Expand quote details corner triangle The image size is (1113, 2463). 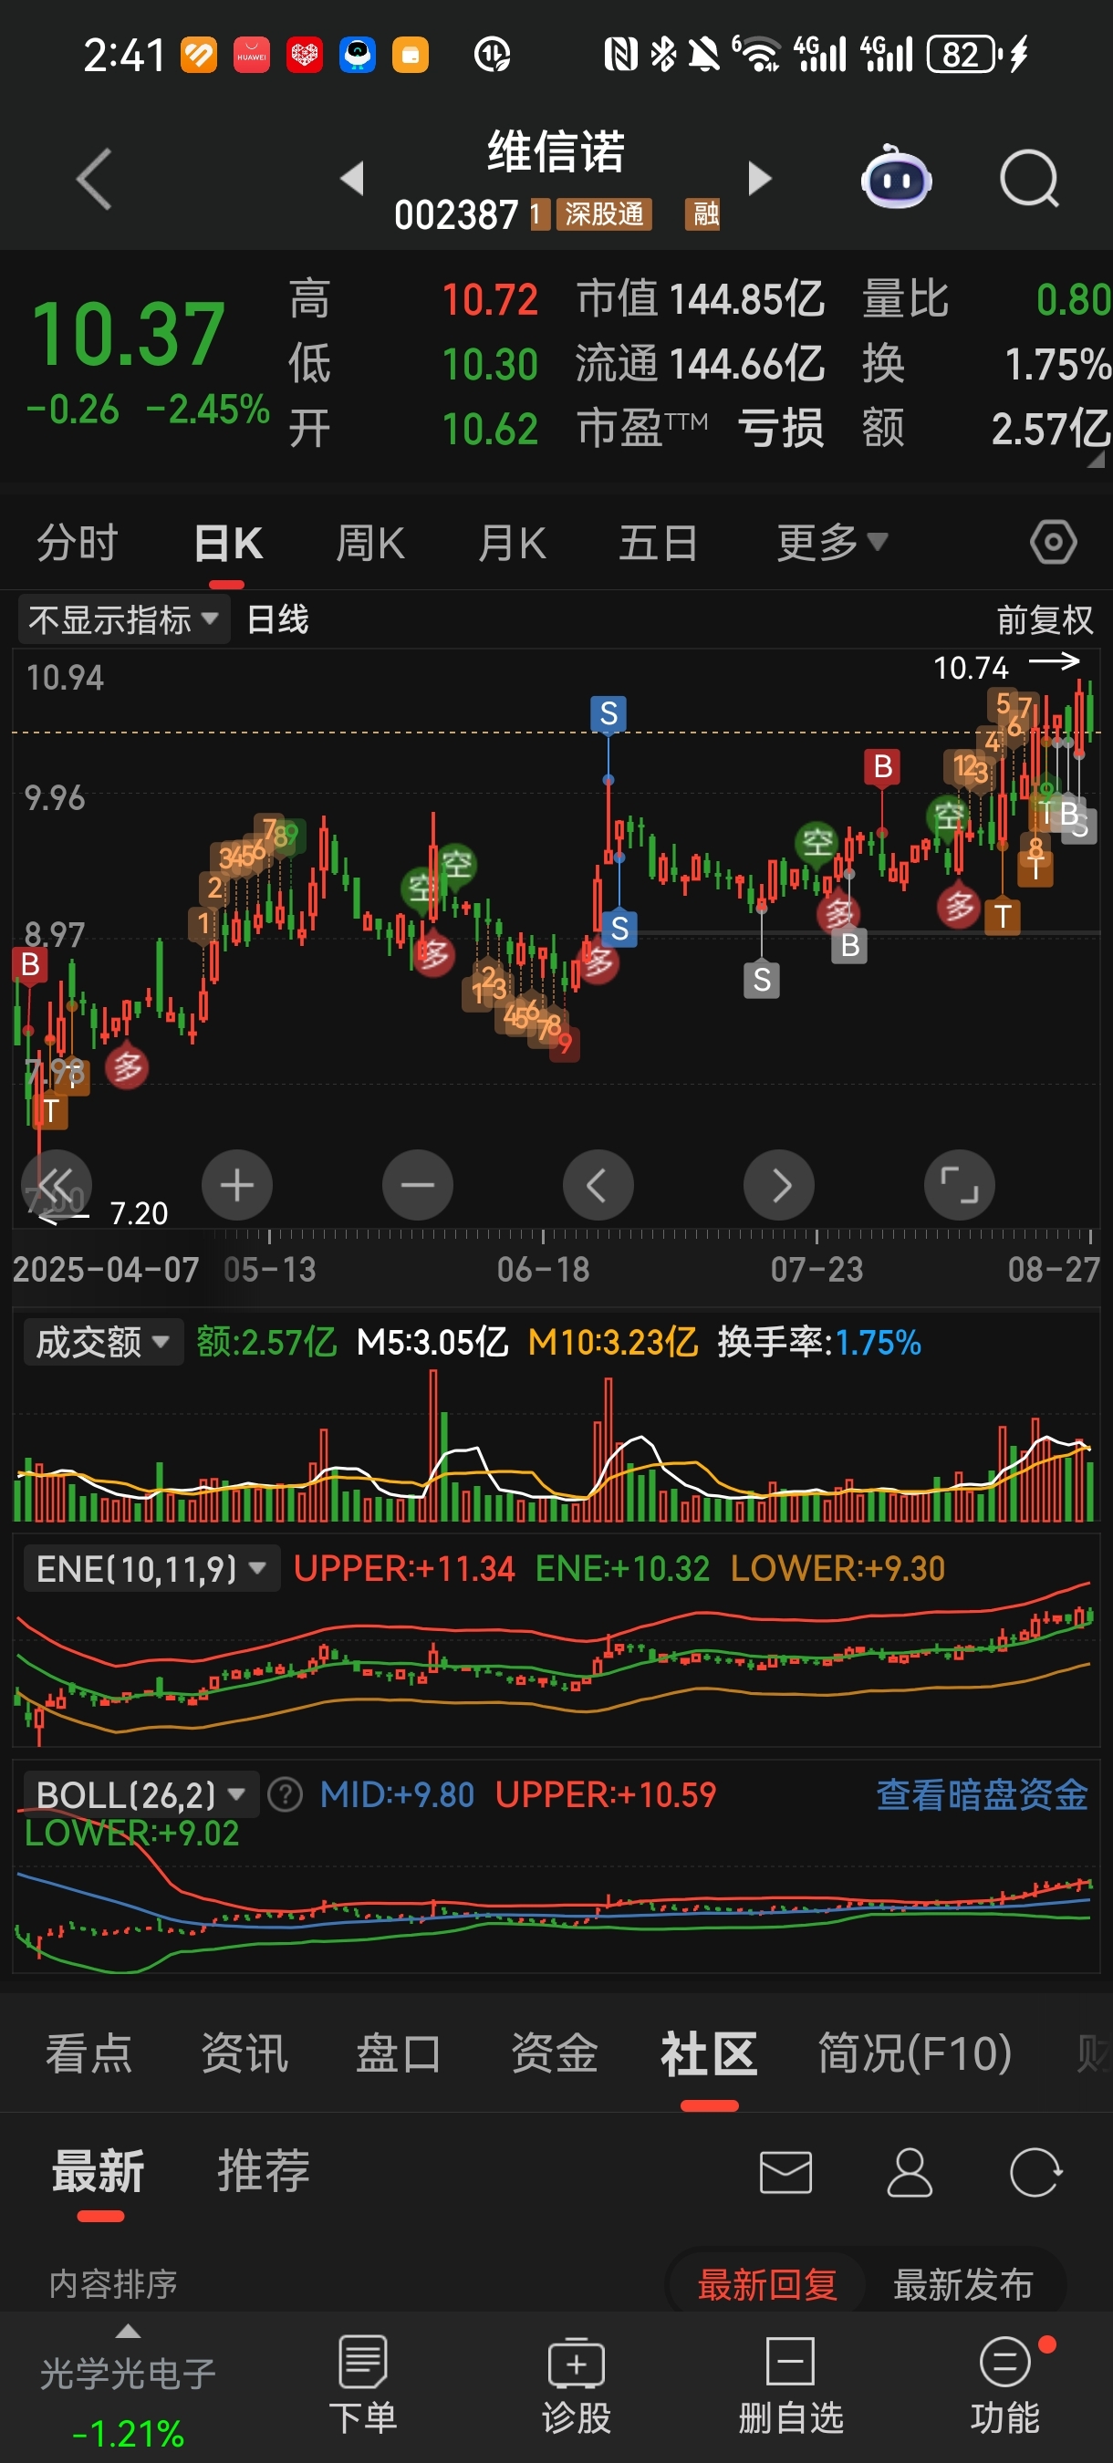click(x=1096, y=460)
